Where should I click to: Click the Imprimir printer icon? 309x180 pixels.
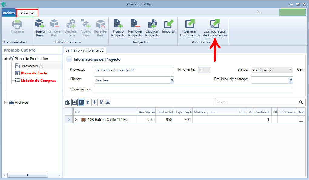point(17,24)
